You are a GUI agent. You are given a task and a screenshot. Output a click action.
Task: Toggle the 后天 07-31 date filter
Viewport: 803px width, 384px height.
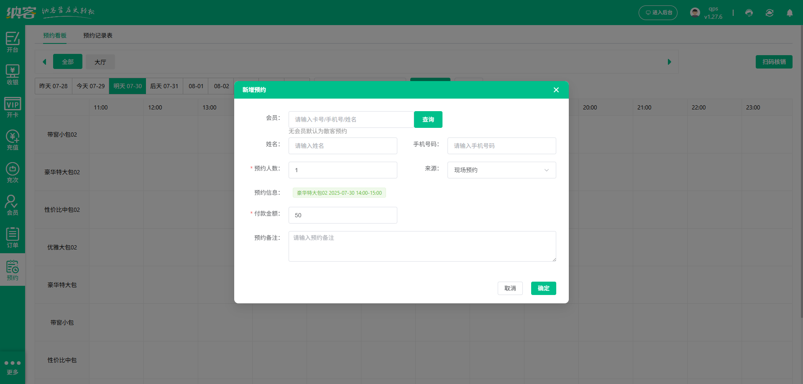click(164, 86)
